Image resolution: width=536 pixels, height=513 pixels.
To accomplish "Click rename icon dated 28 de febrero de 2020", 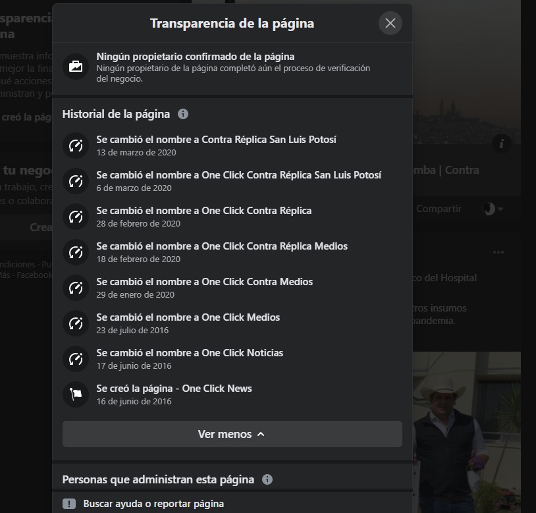I will pos(76,217).
